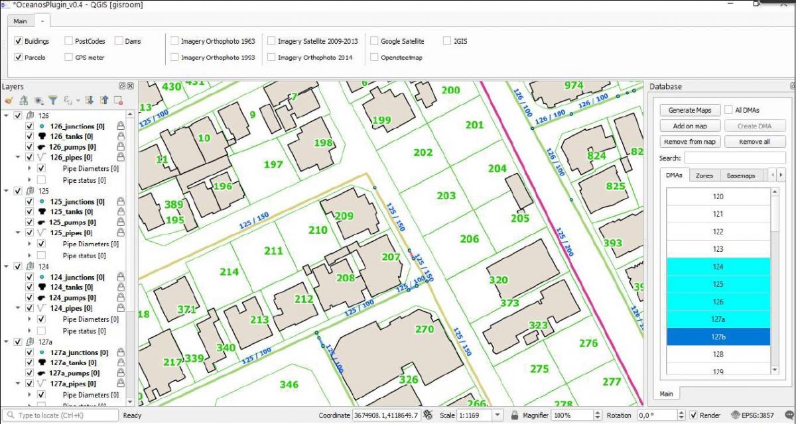
Task: Open the log messages speech bubble icon
Action: point(790,415)
